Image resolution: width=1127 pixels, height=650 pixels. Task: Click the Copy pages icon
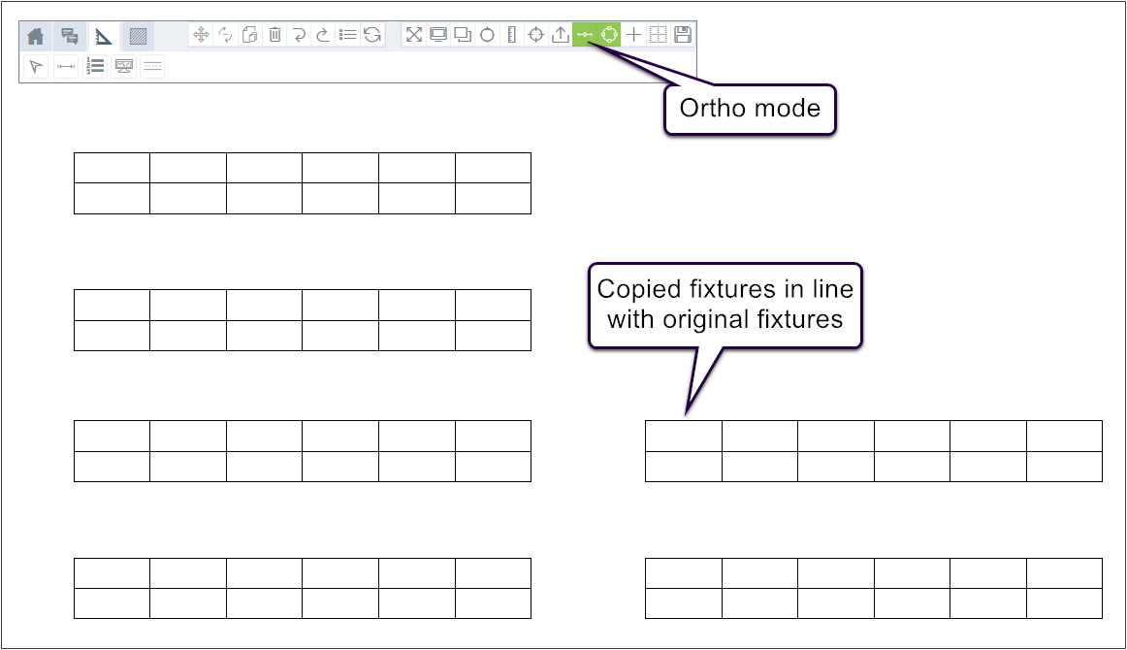250,35
